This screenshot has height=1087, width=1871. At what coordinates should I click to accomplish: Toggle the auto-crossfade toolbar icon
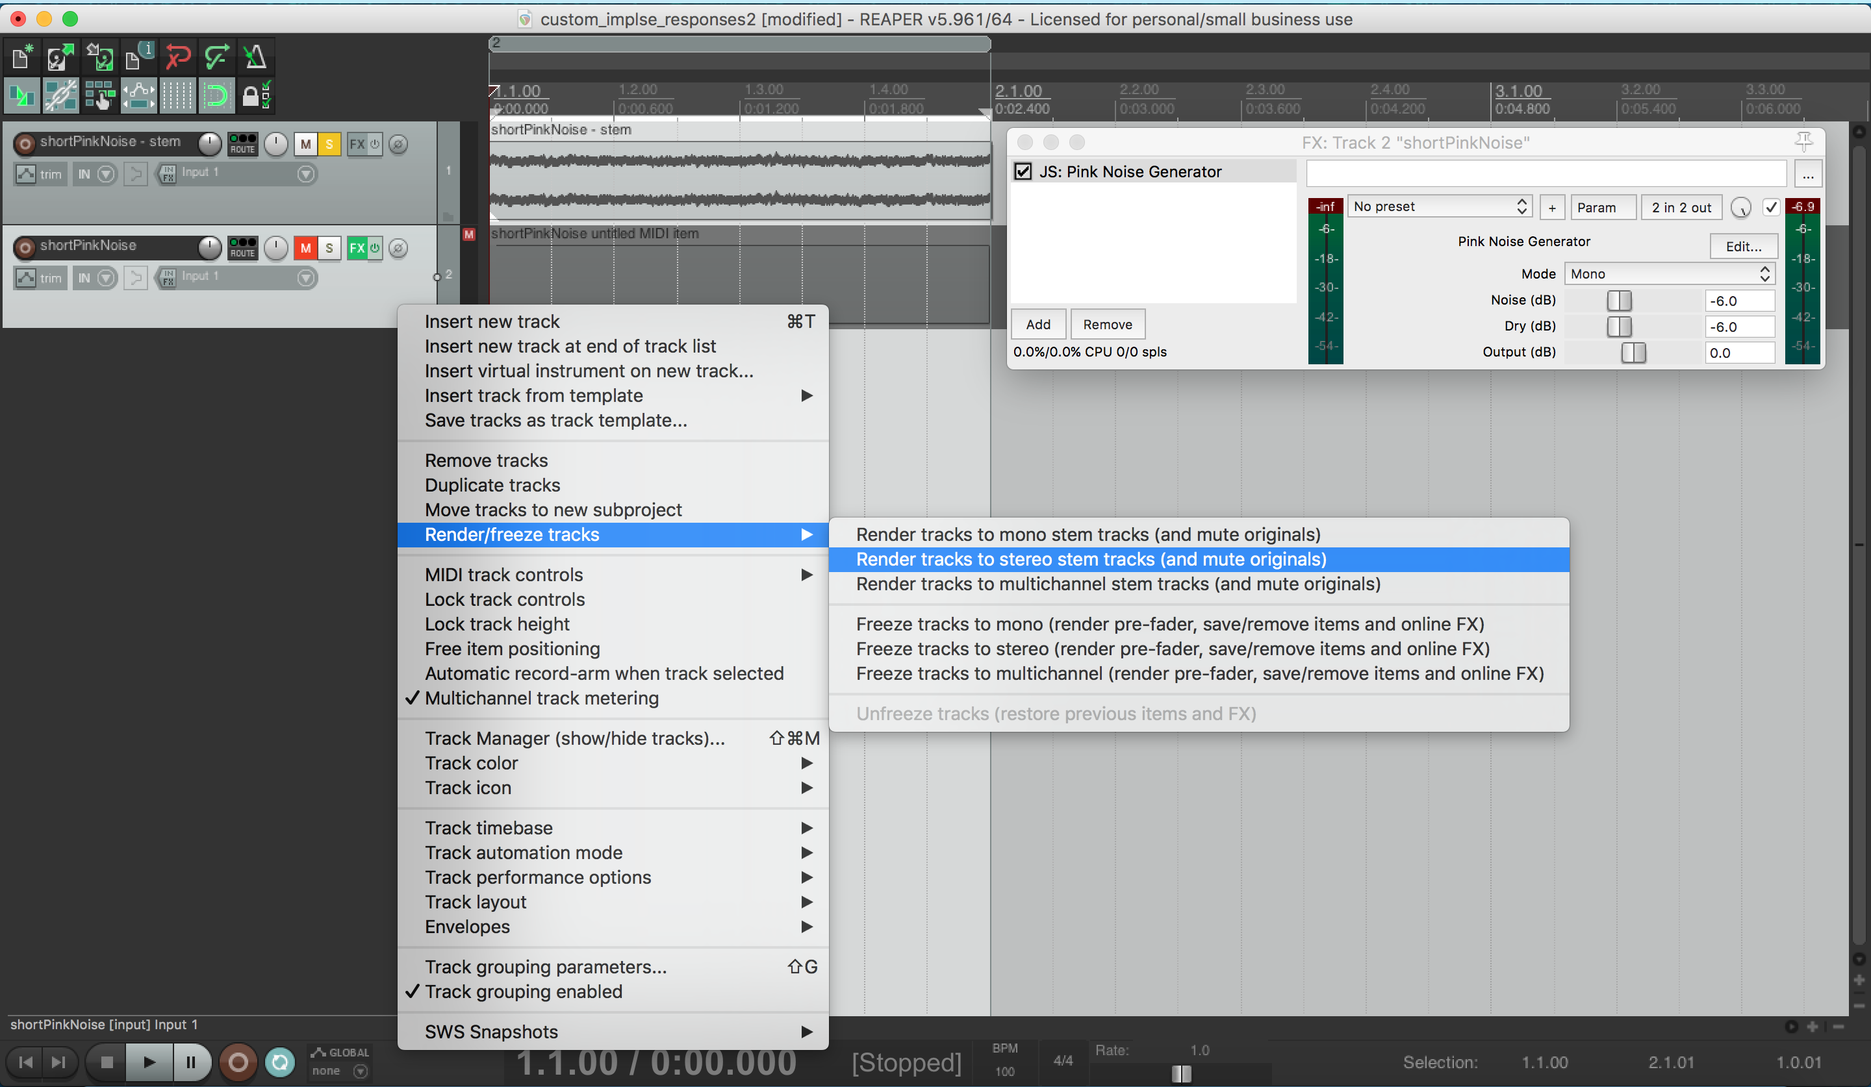tap(21, 95)
